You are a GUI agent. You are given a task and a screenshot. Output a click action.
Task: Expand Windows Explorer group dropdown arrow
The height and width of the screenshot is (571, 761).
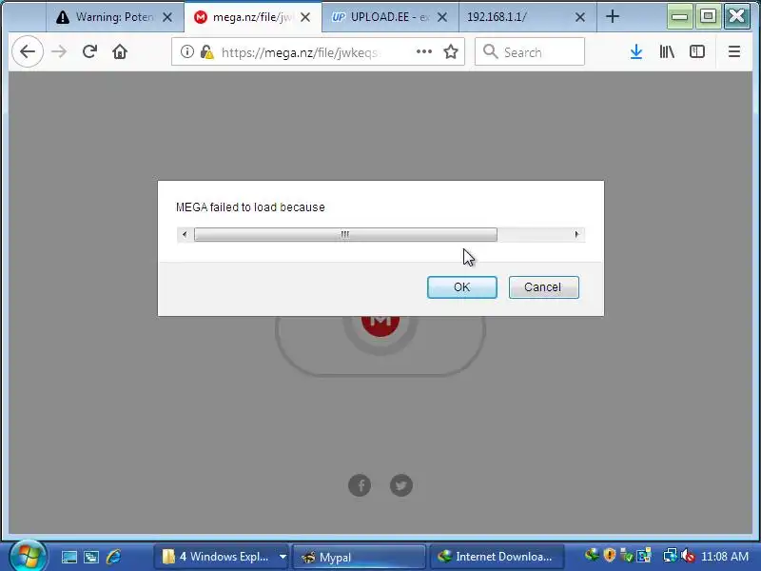[283, 557]
